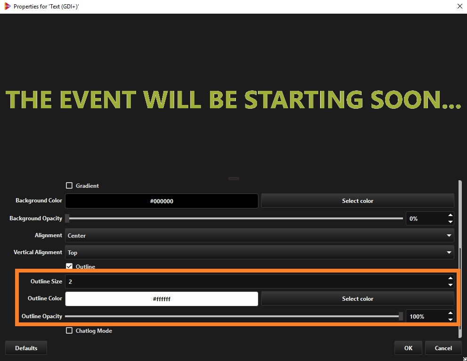Click the properties panel vertical scrollbar

(460, 259)
